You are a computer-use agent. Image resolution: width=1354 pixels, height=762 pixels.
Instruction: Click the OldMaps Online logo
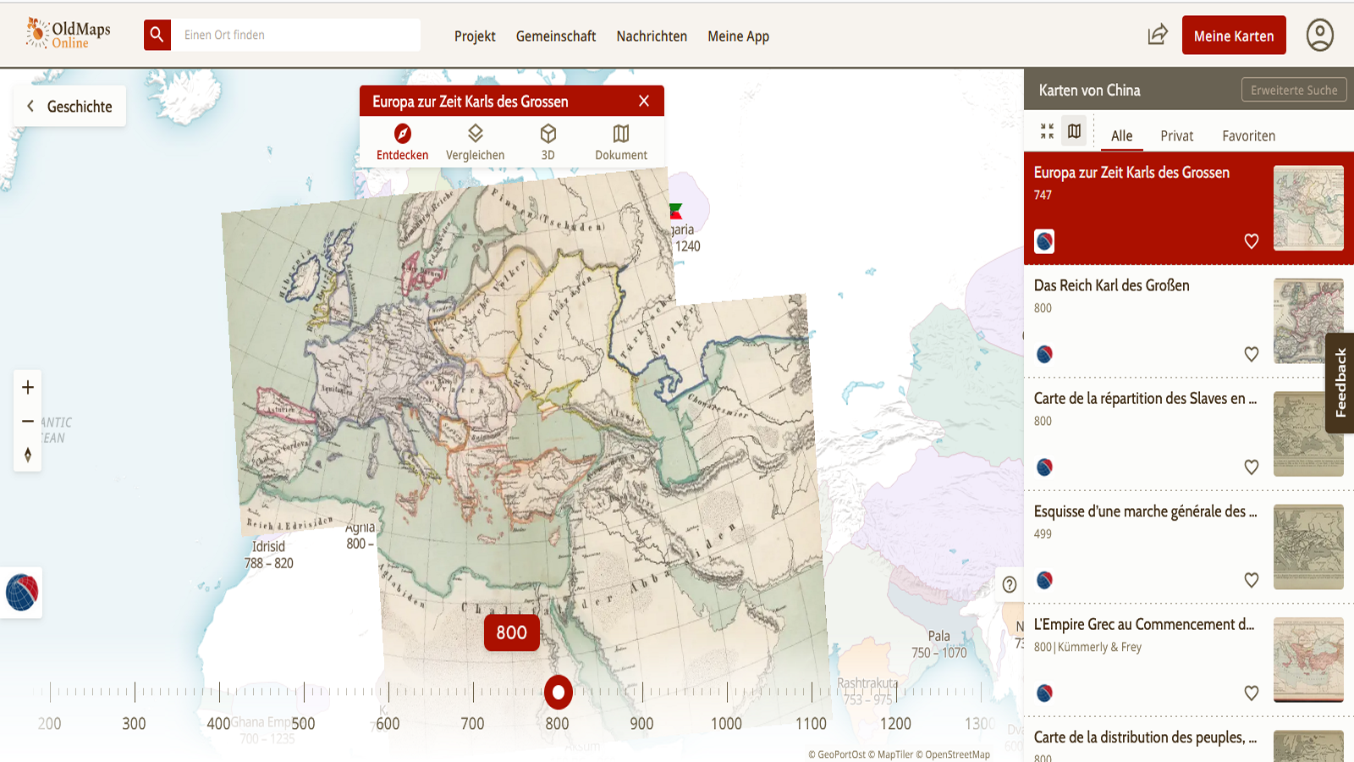(69, 34)
